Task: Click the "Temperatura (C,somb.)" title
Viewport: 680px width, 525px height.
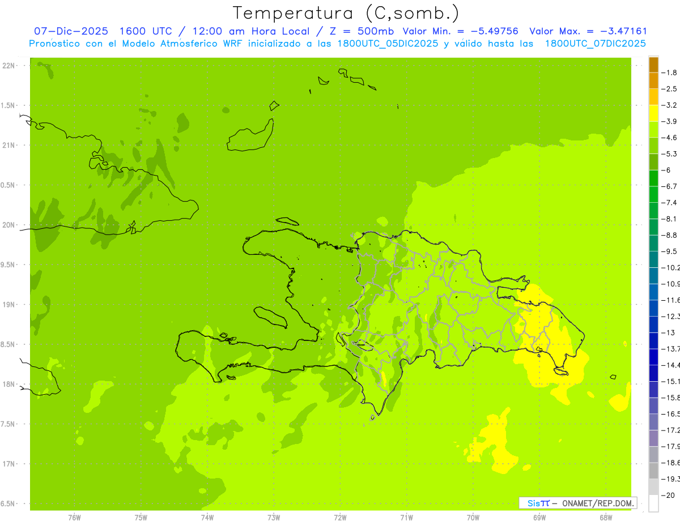Action: tap(346, 14)
